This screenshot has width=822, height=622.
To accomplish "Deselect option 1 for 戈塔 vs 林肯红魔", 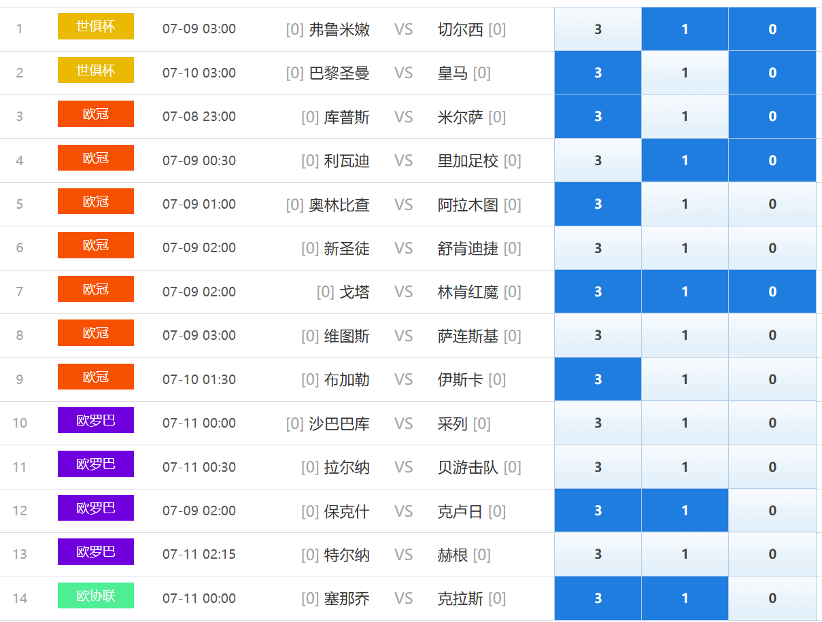I will (x=685, y=292).
